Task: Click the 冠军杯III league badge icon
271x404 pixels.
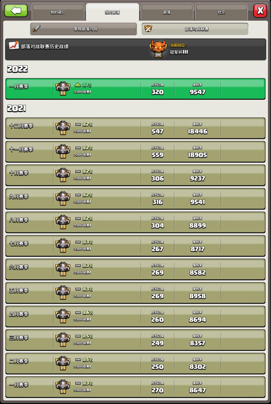Action: pyautogui.click(x=158, y=49)
